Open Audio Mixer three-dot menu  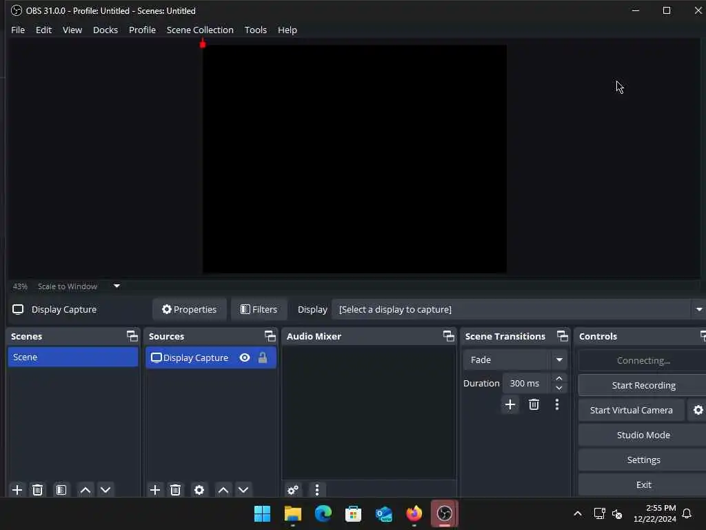click(x=317, y=490)
